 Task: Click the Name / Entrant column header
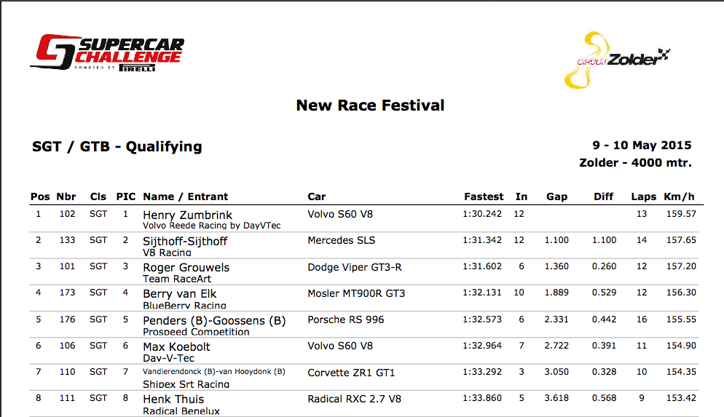pos(185,196)
